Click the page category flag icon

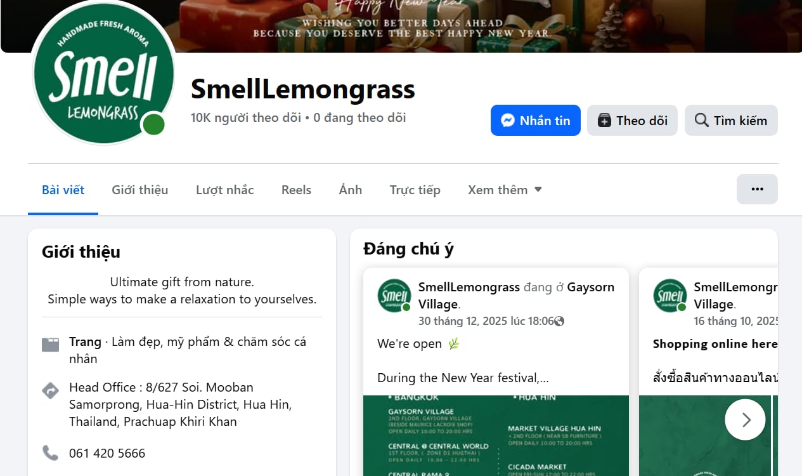click(x=50, y=345)
